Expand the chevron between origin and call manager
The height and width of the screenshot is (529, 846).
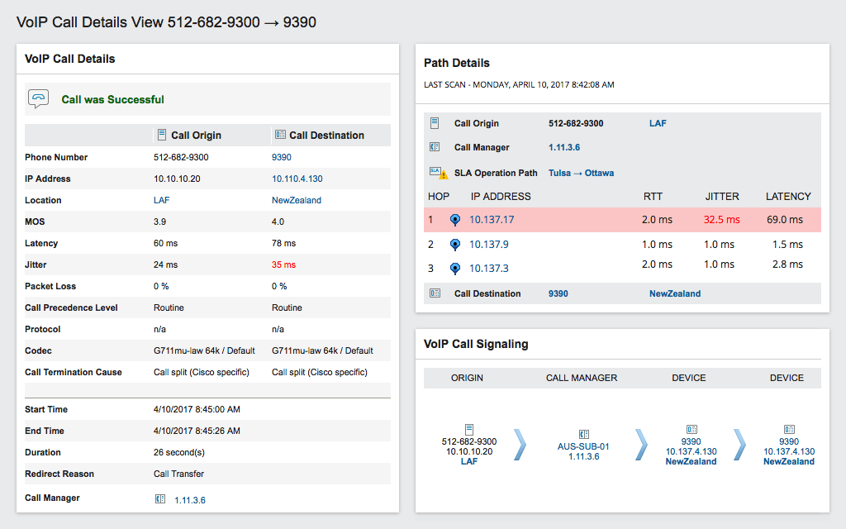(x=519, y=444)
